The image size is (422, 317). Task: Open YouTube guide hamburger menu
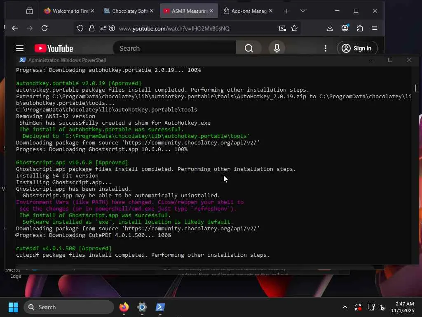[x=20, y=48]
